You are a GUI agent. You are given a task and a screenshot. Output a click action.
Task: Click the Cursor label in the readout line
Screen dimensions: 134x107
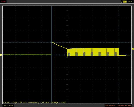(x=6, y=102)
